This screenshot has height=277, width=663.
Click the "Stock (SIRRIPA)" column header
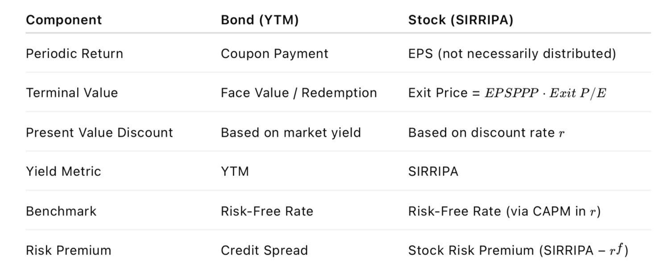click(460, 20)
